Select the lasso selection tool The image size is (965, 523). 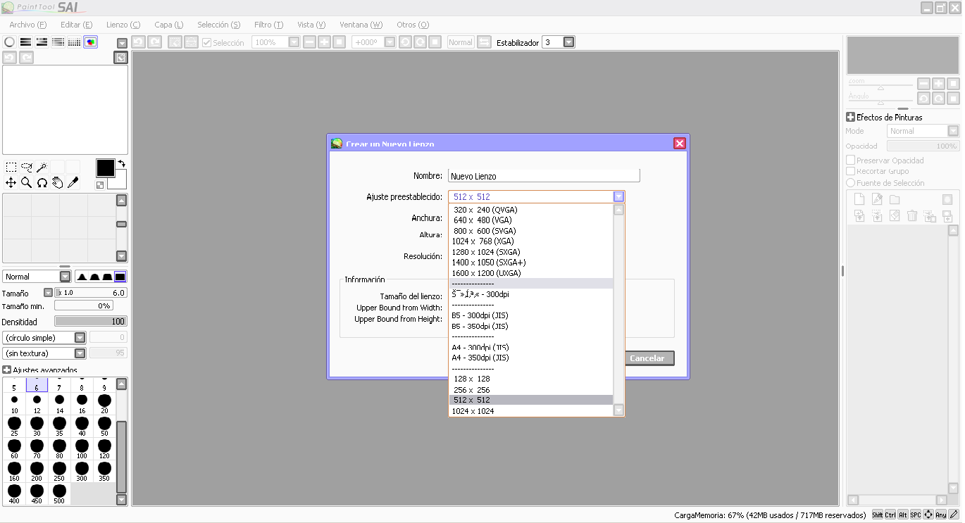coord(27,168)
